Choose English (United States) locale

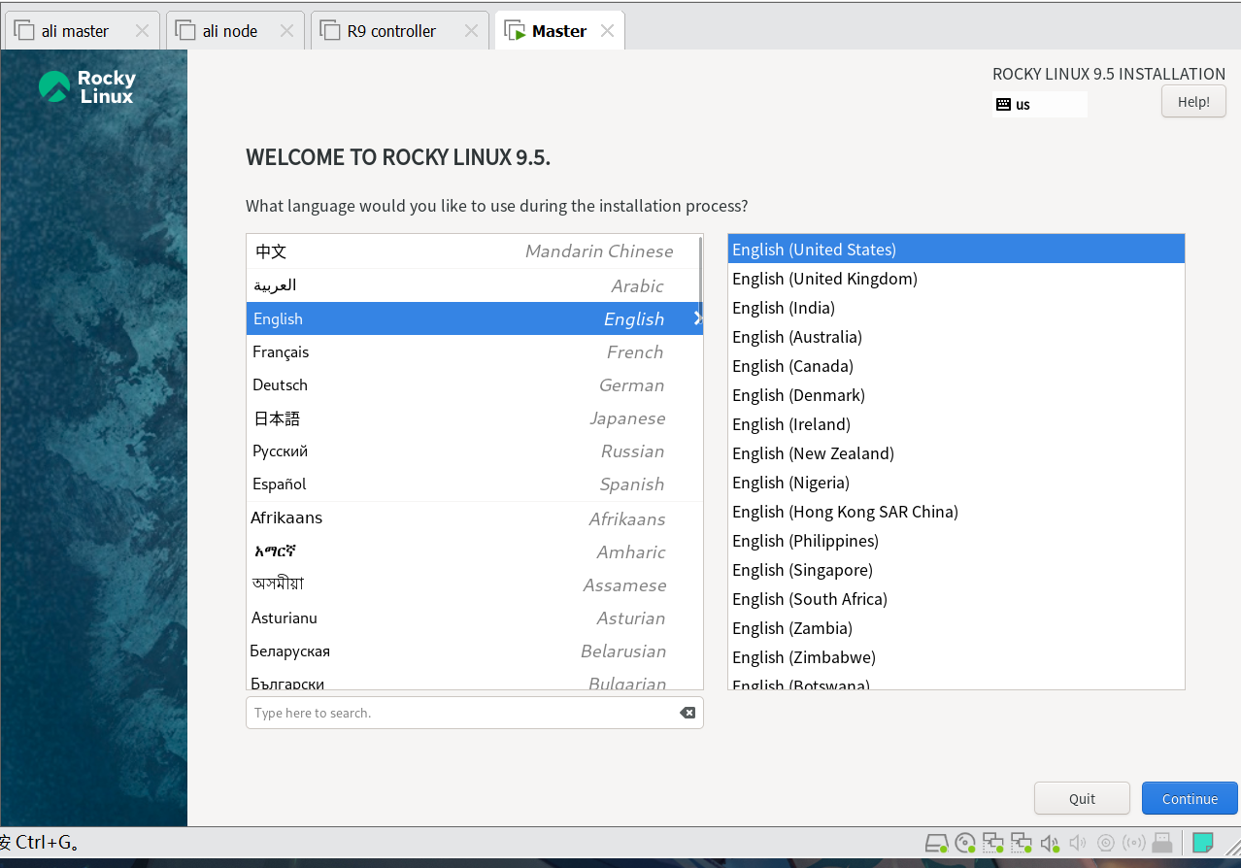pos(956,250)
